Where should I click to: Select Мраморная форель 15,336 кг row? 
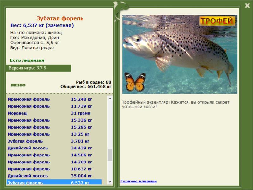[x=54, y=120]
